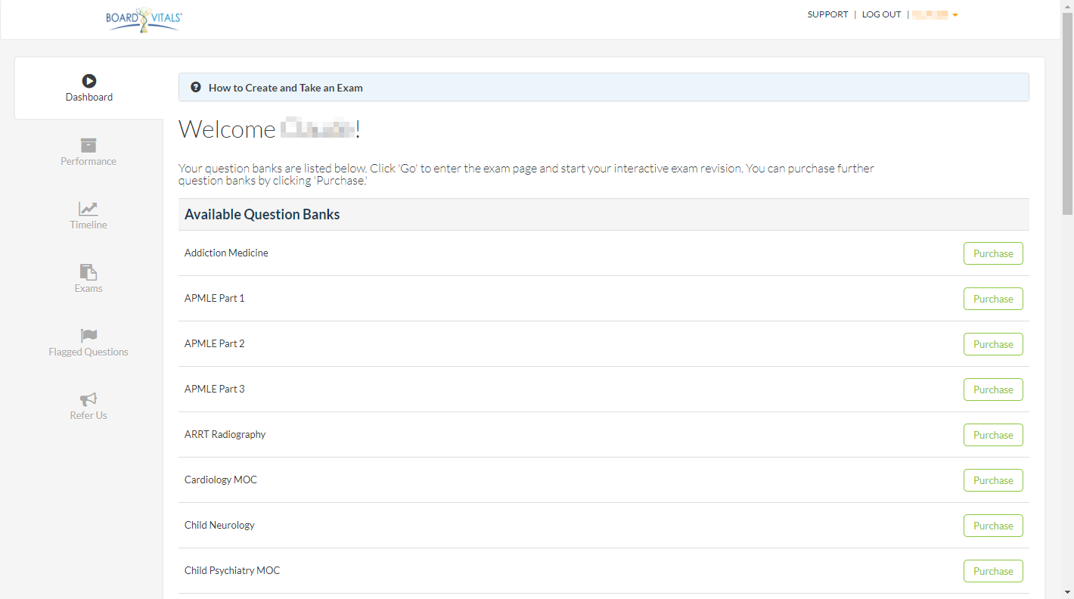
Task: Click the question mark help icon
Action: click(x=196, y=87)
